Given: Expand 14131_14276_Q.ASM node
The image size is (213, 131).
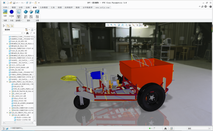Looking at the screenshot, I should [x=7, y=65].
